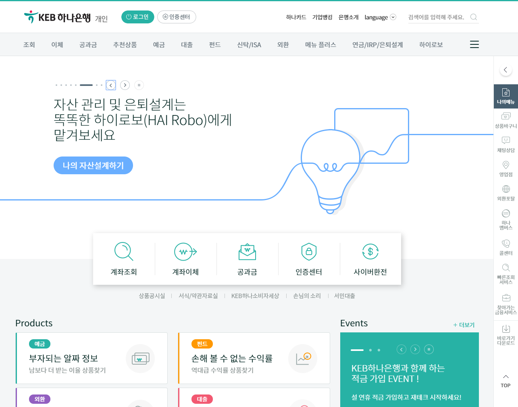
Task: Open 추천상품 menu
Action: coord(125,45)
